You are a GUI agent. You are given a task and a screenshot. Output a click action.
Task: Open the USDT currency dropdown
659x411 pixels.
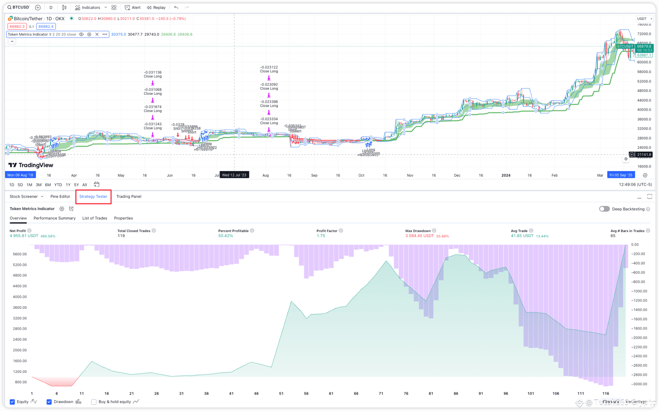tap(645, 19)
